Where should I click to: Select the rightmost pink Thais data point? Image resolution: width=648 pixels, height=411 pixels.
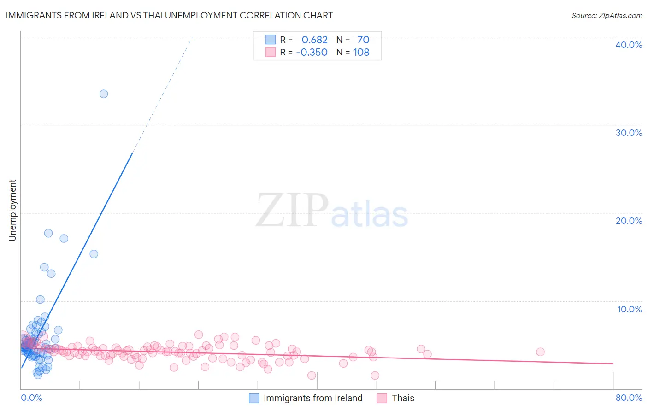pyautogui.click(x=540, y=352)
